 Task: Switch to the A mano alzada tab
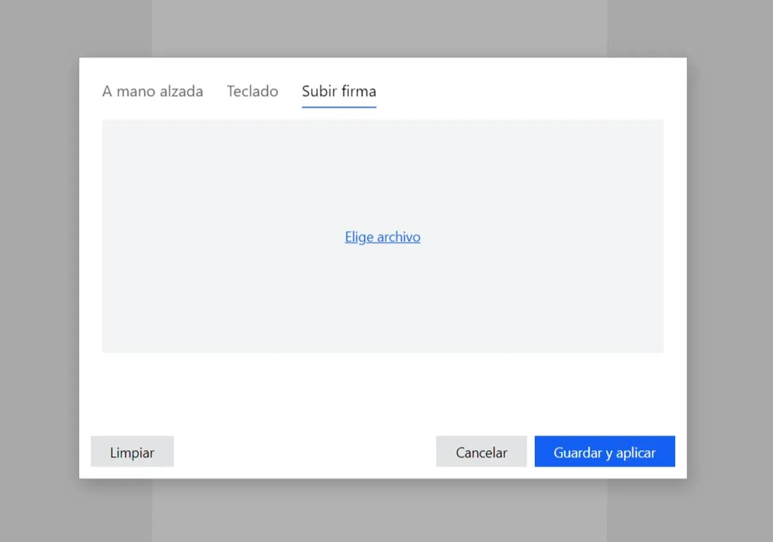click(152, 91)
